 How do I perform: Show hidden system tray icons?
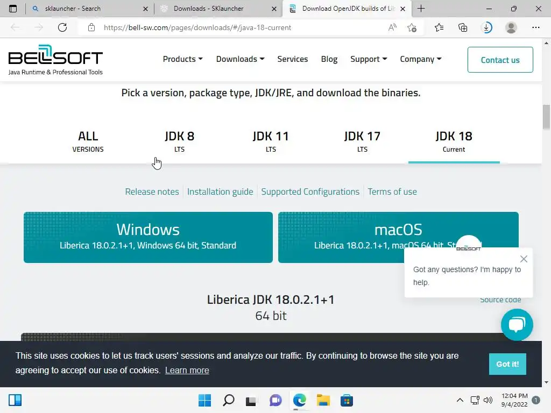[460, 400]
